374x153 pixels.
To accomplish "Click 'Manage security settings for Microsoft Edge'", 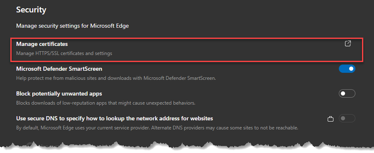I will click(72, 26).
